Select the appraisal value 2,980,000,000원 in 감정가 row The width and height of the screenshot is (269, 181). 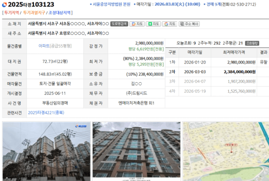[149, 43]
